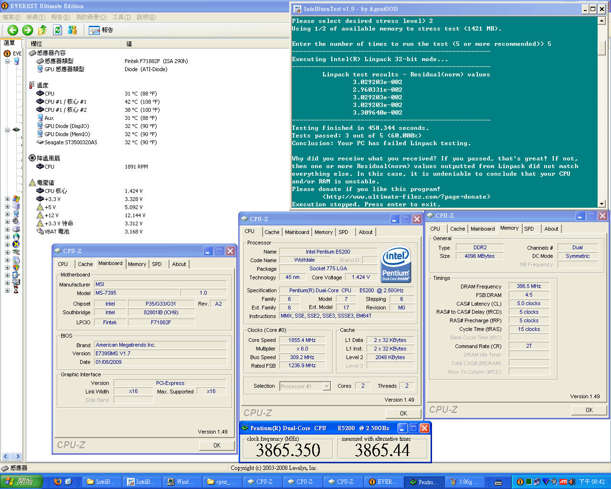Click the green Forward arrow in EVEREST toolbar
Image resolution: width=611 pixels, height=489 pixels.
(x=28, y=30)
